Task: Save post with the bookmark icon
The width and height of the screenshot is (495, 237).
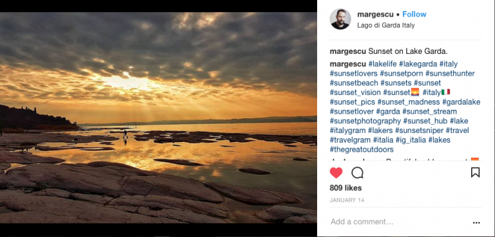Action: [475, 173]
